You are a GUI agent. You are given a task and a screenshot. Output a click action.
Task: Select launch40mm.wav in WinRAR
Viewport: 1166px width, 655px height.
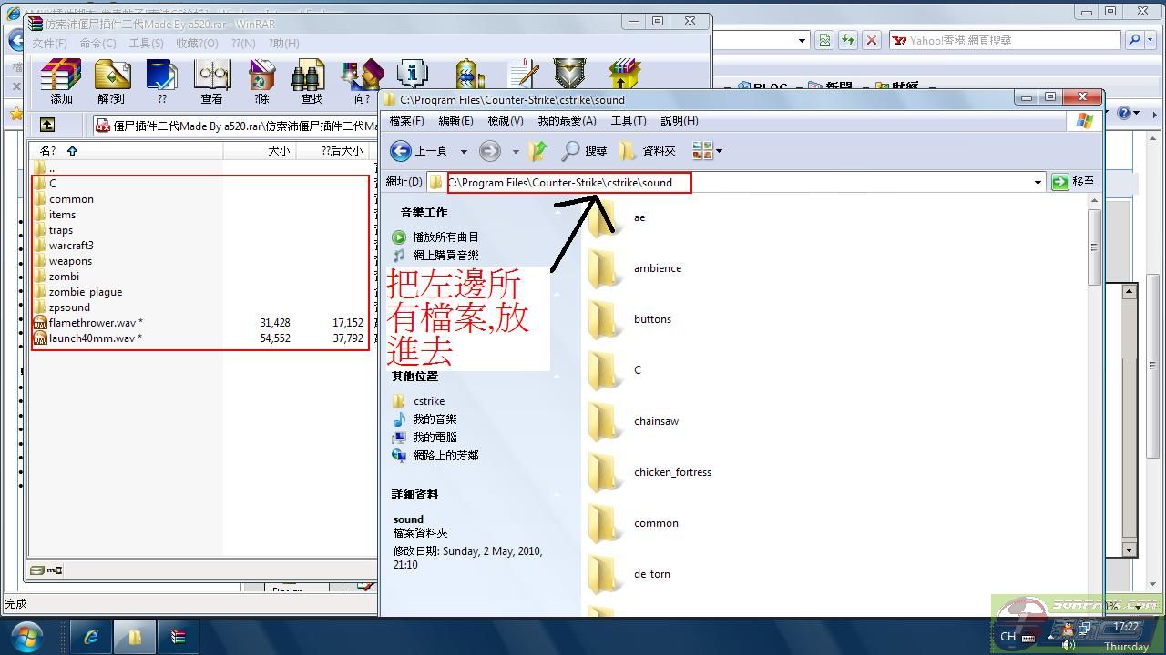[96, 338]
